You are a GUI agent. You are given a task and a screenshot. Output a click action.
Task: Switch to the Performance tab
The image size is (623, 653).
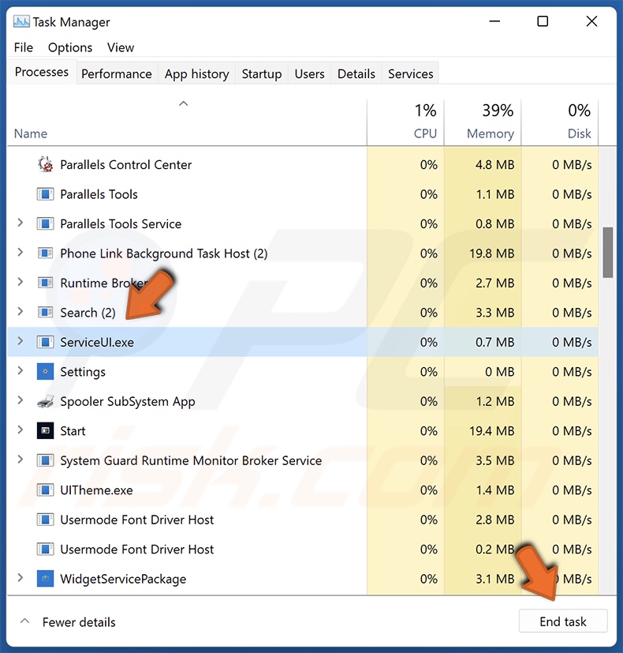117,73
